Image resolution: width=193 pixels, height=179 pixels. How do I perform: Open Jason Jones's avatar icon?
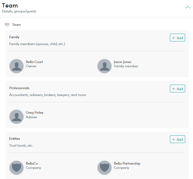click(104, 66)
